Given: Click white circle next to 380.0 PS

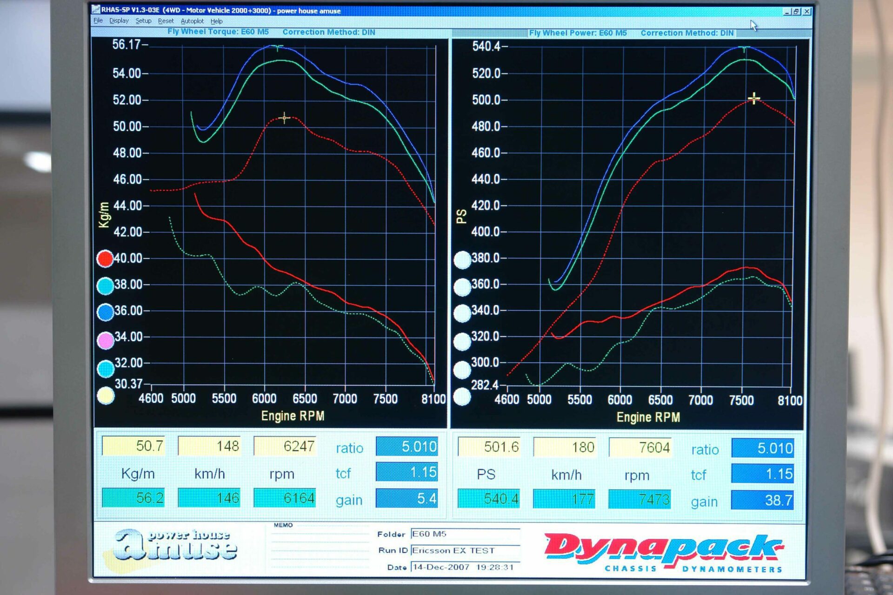Looking at the screenshot, I should pyautogui.click(x=462, y=260).
